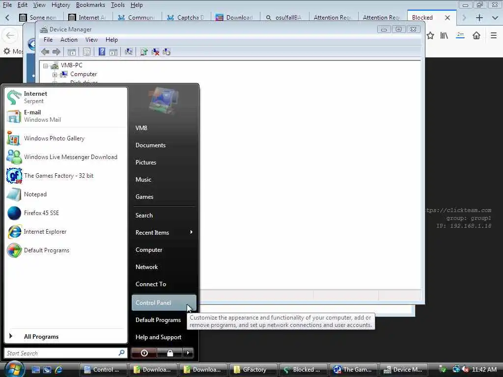Expand Computer node in device tree

click(55, 75)
